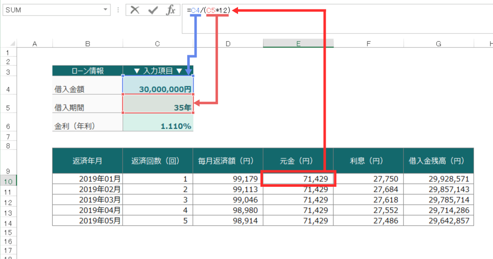This screenshot has width=493, height=259.
Task: Click the 金利（年利） label cell
Action: [88, 122]
